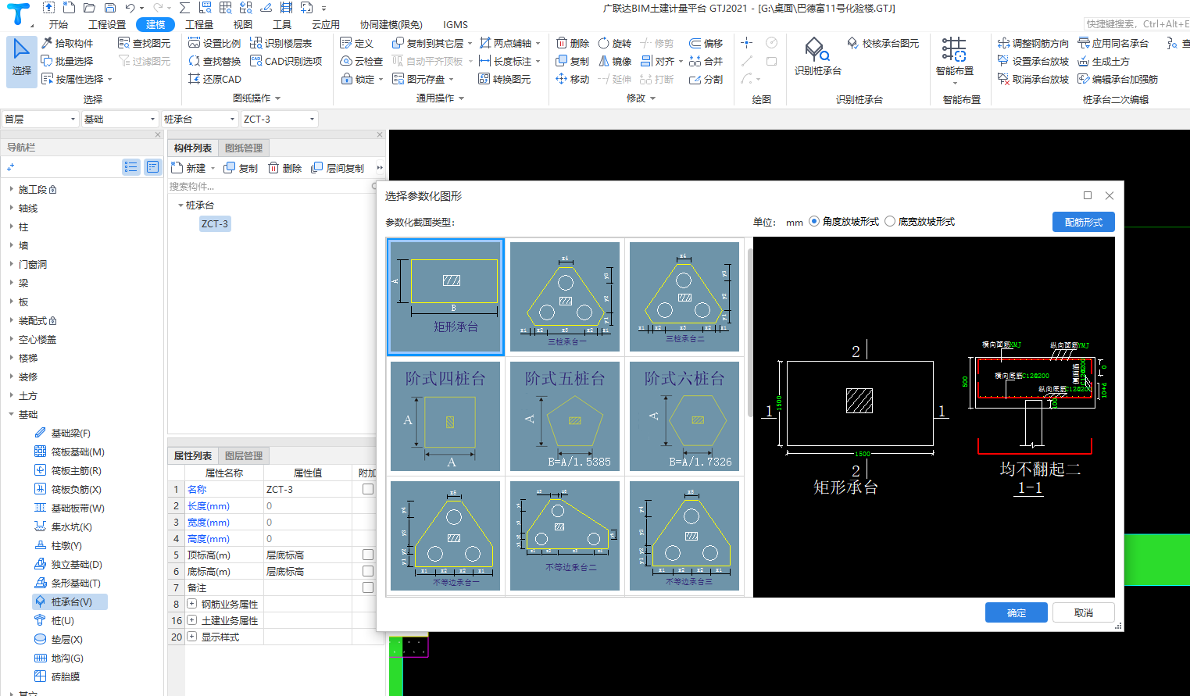Tick the 附加 checkbox for 顶标高 row
The width and height of the screenshot is (1190, 696).
[368, 555]
